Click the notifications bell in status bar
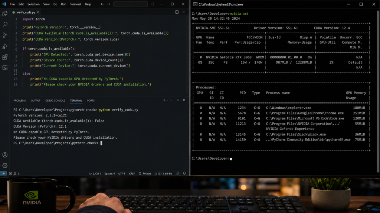Screen dimensions: 380x213 pos(184,173)
